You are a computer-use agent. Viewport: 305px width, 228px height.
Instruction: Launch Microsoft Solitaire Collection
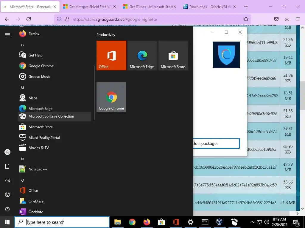(x=55, y=116)
